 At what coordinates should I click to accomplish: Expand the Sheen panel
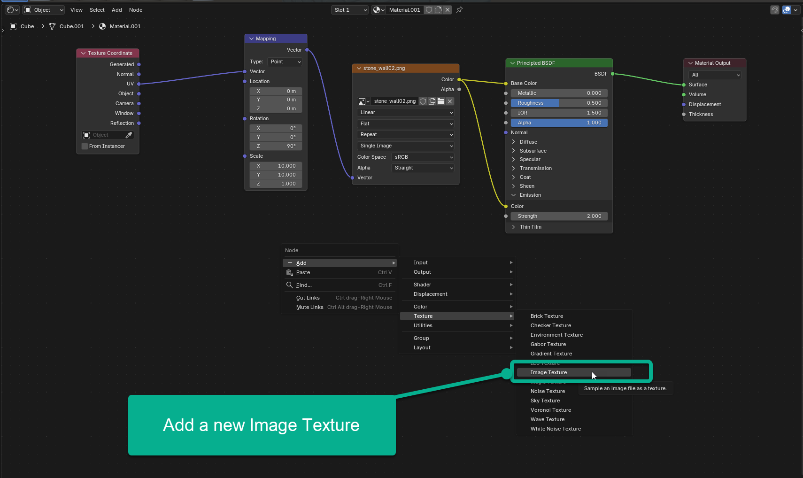pos(513,186)
